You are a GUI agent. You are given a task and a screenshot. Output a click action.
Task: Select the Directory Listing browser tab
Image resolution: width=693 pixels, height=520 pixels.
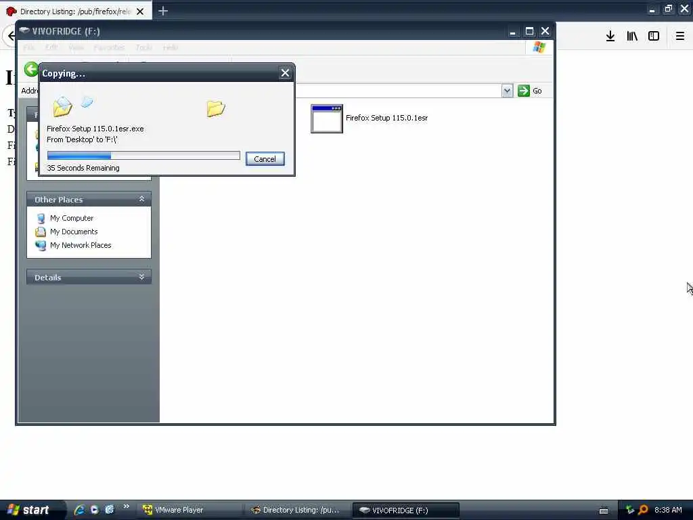[76, 11]
